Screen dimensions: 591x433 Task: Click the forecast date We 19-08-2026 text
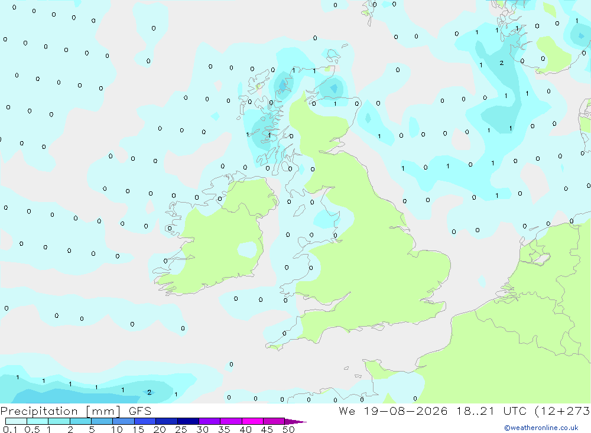coord(393,411)
